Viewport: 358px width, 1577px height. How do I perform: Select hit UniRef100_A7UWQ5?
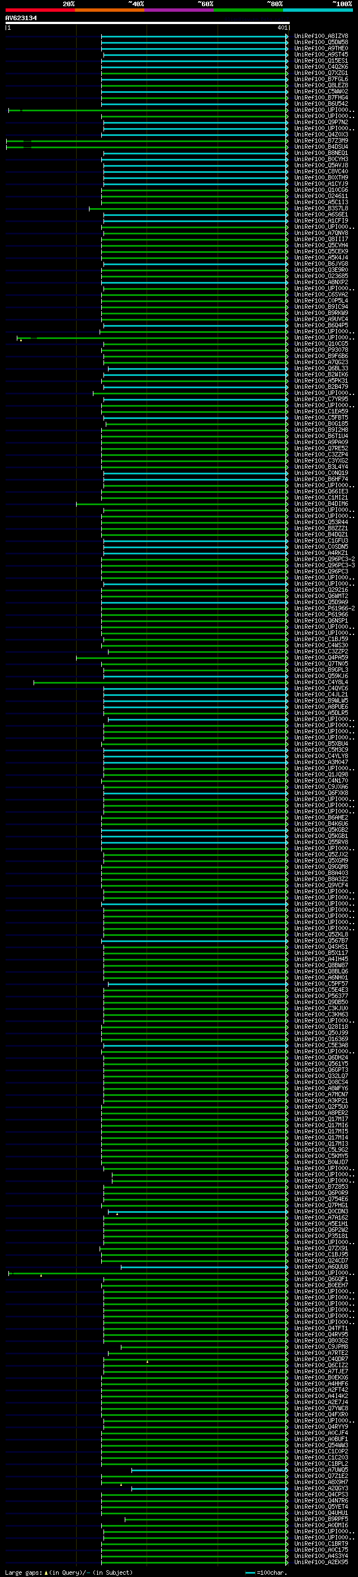coord(321,1469)
